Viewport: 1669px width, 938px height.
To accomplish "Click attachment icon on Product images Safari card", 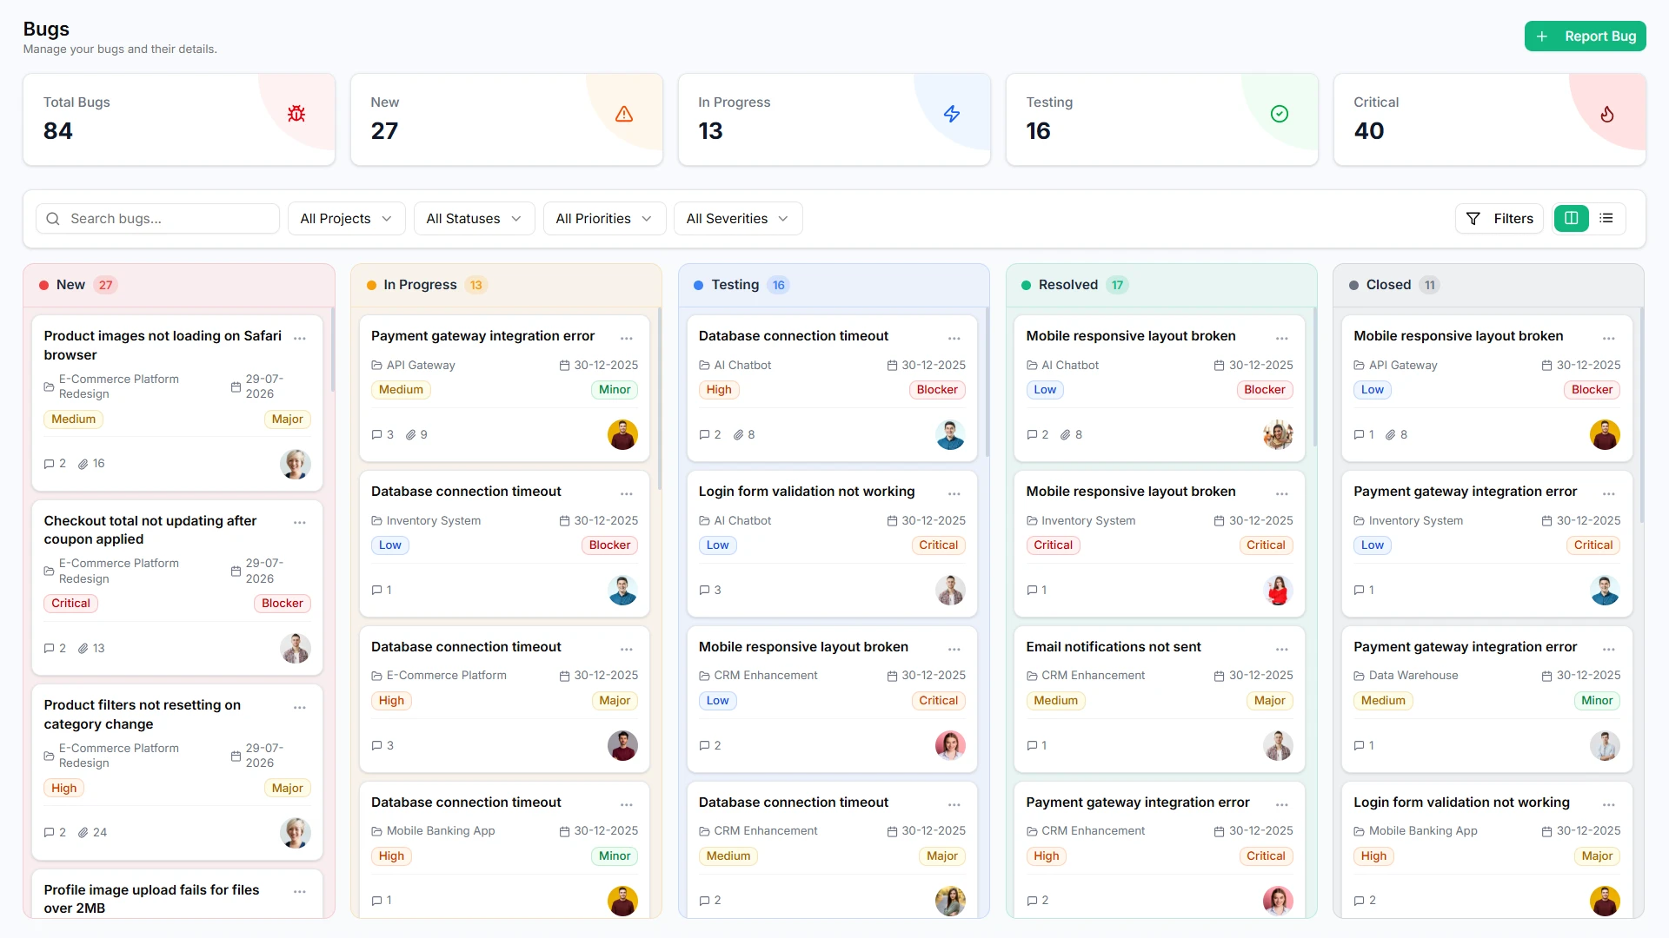I will click(x=83, y=464).
